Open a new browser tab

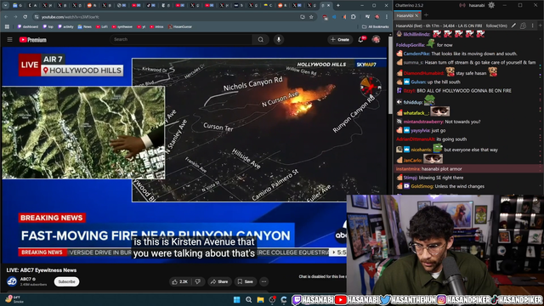338,6
